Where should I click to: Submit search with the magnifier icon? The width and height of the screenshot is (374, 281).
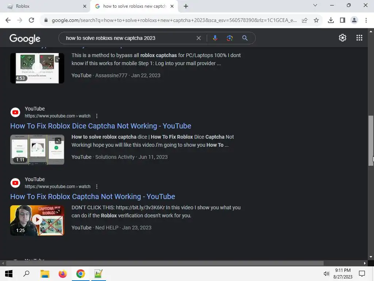(245, 38)
